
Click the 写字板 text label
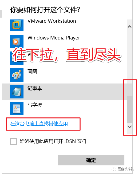(35, 105)
